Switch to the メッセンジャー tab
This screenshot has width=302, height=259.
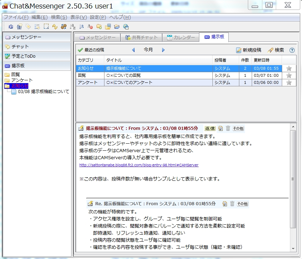[x=97, y=38]
